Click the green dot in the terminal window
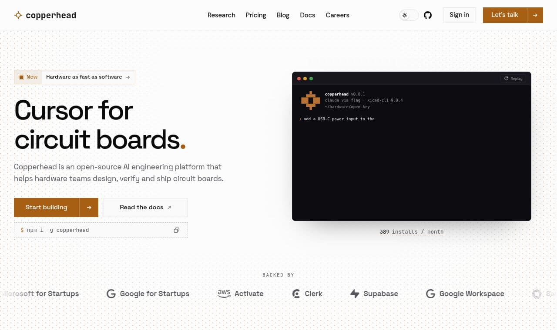Viewport: 557px width, 330px height. coord(311,79)
